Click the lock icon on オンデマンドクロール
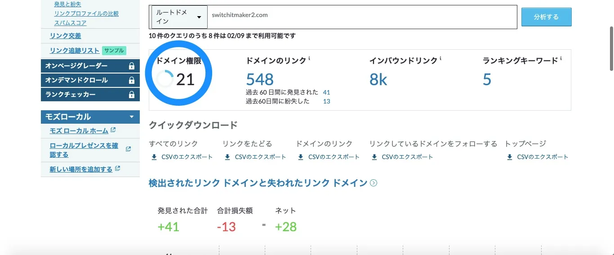This screenshot has height=255, width=614. point(132,80)
